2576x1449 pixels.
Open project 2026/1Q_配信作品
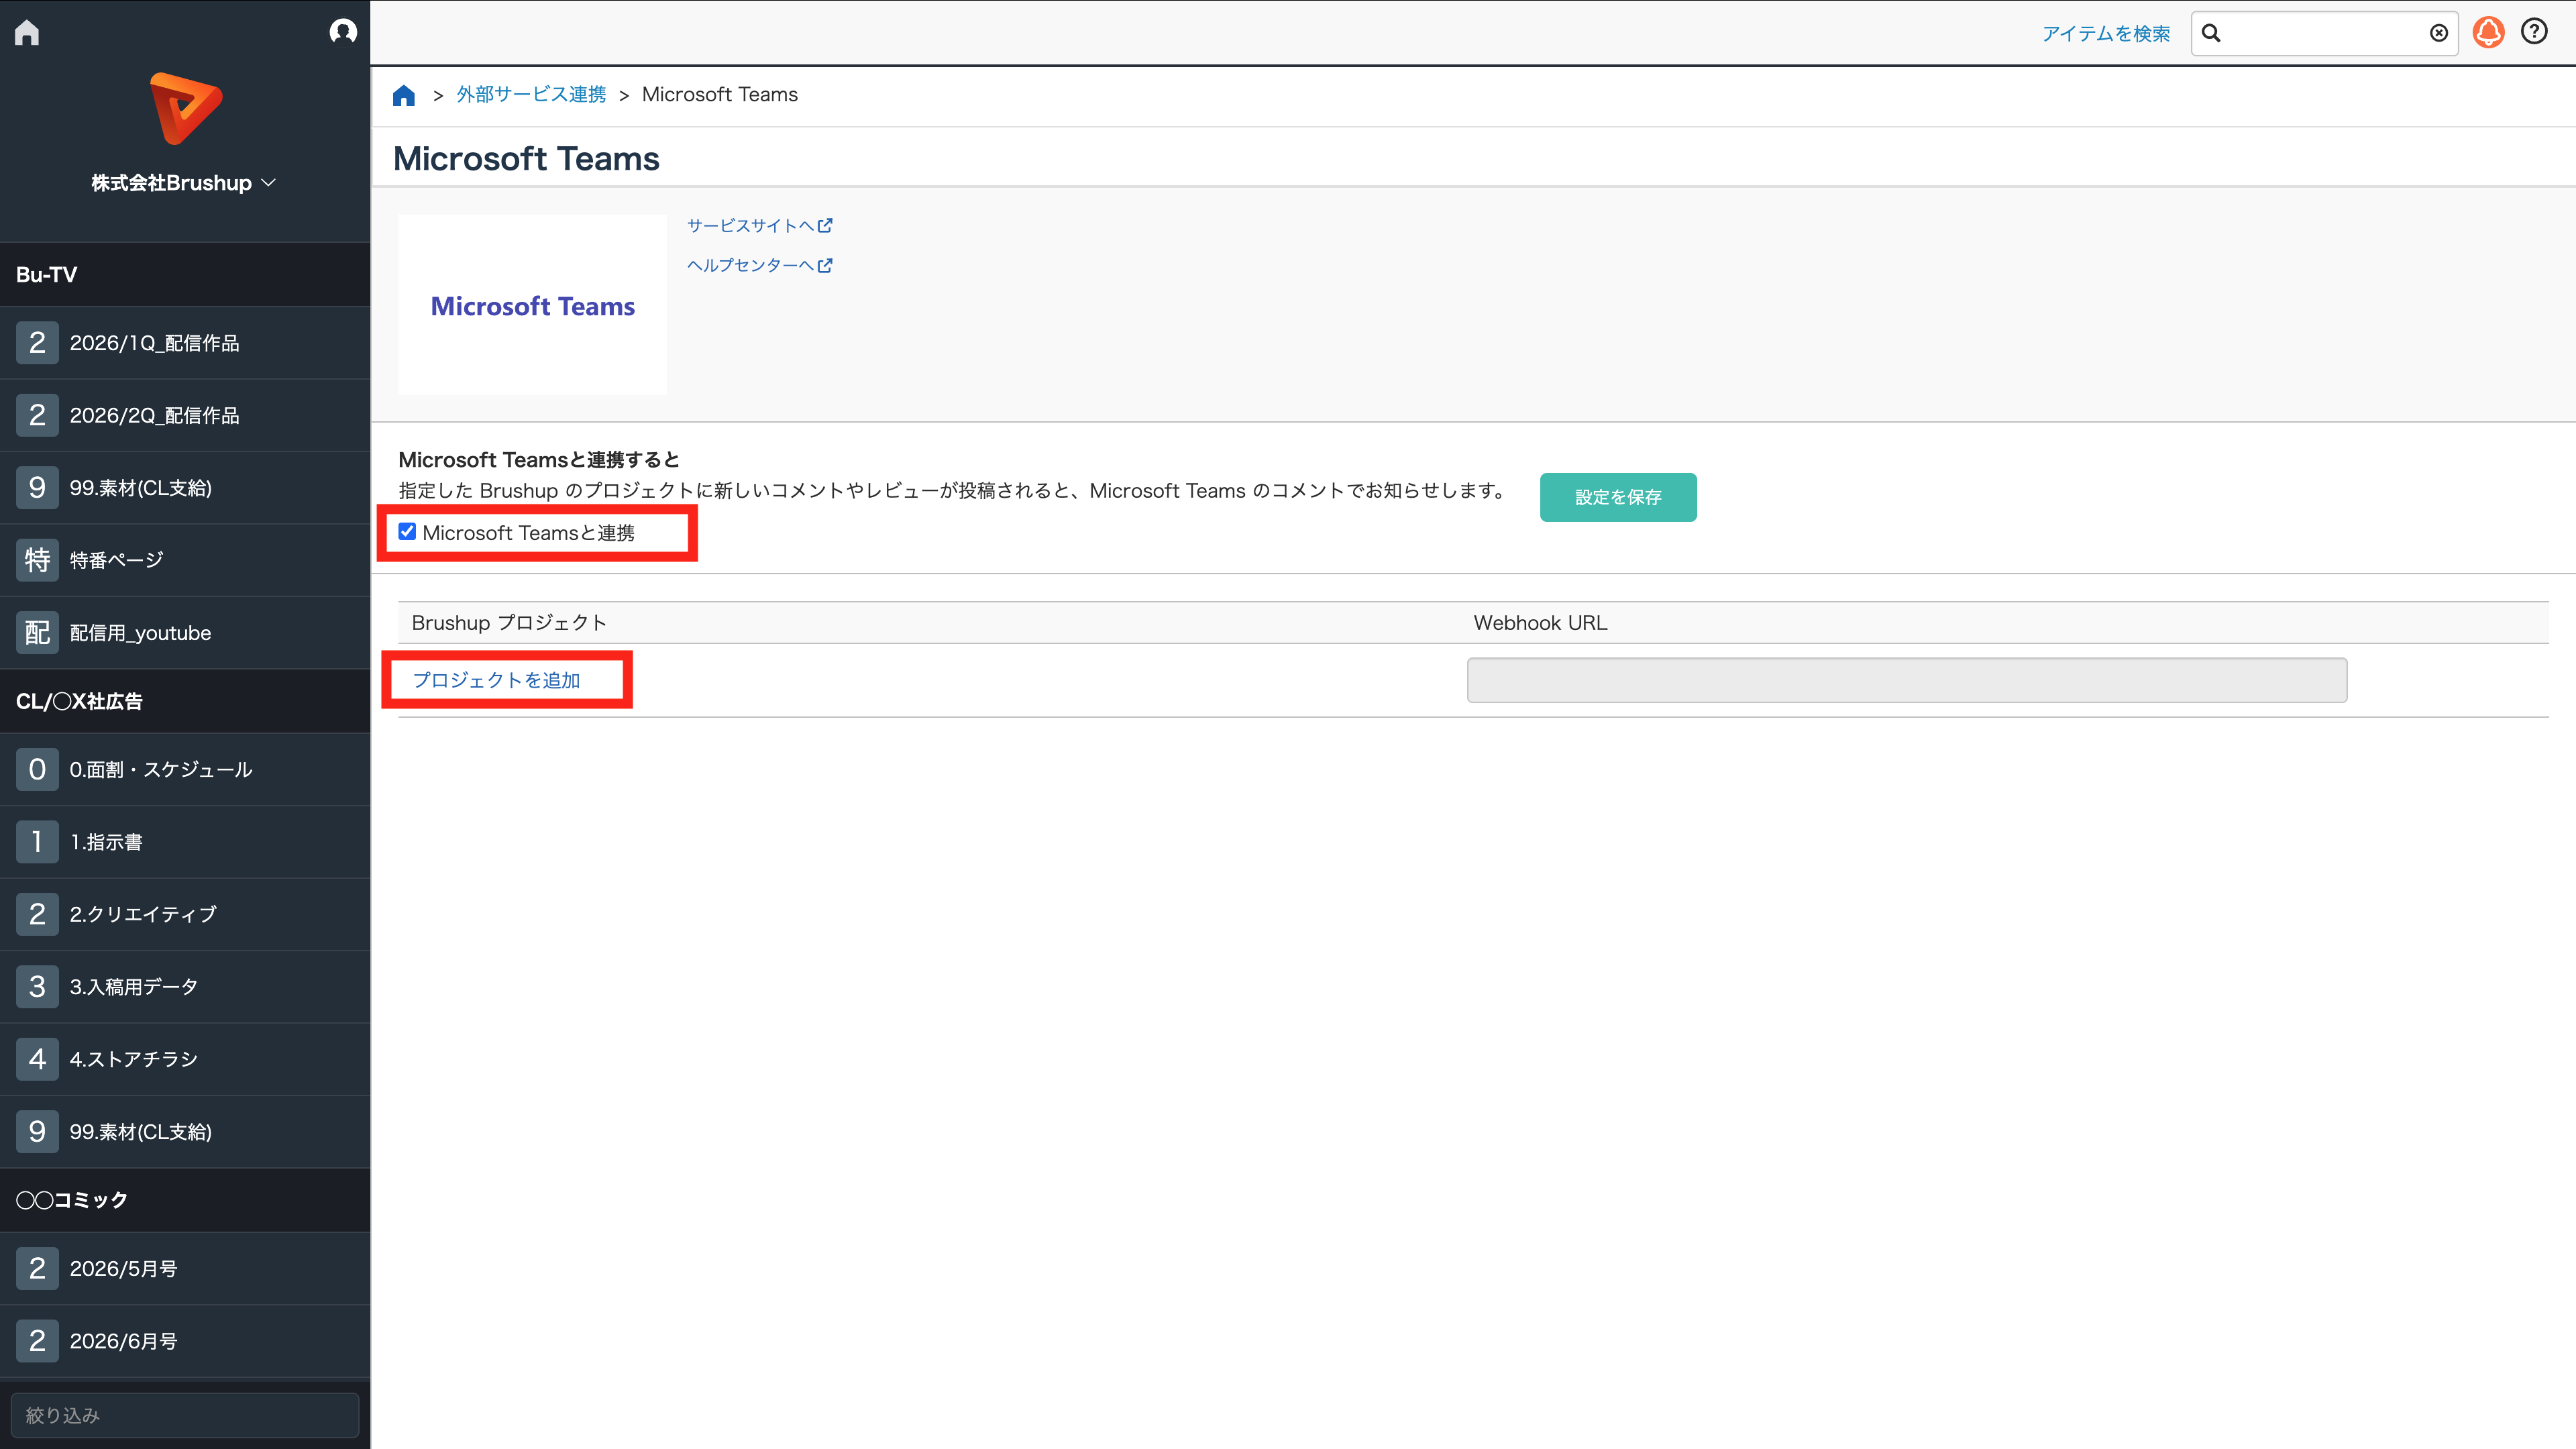(x=185, y=343)
